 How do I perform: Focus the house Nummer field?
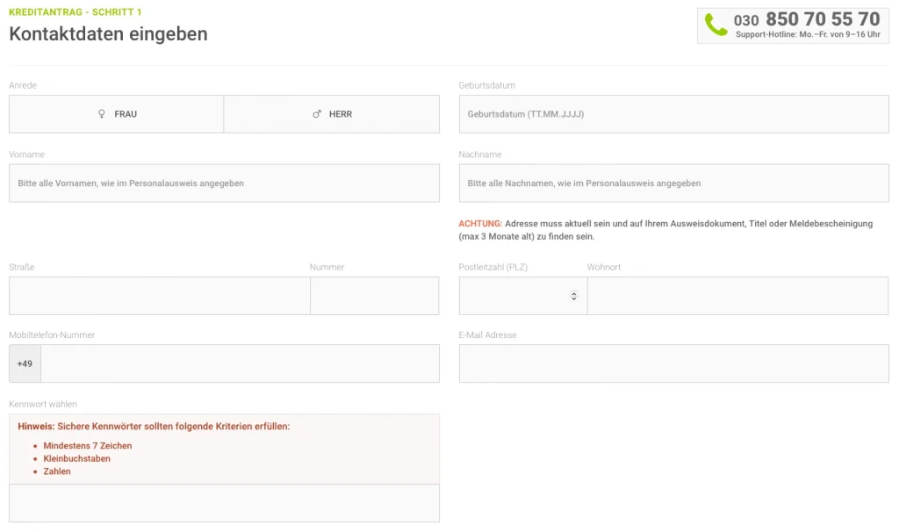374,296
